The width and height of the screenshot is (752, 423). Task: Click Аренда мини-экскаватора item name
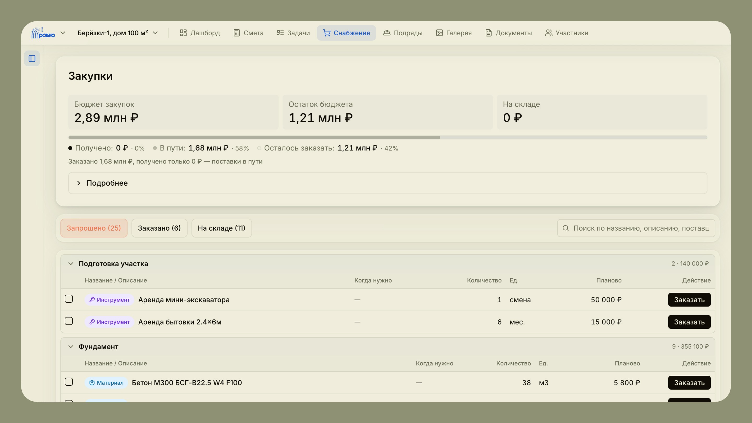pyautogui.click(x=184, y=299)
